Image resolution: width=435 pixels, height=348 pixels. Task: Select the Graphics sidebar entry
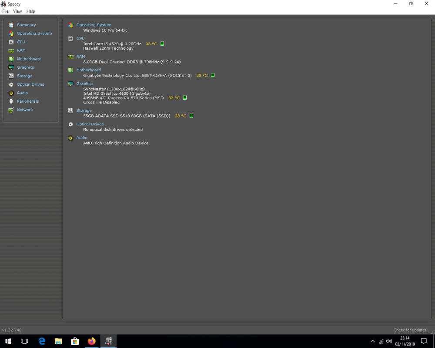pos(25,67)
